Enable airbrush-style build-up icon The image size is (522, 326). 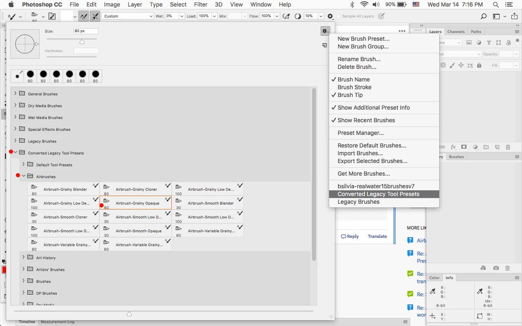tap(287, 16)
